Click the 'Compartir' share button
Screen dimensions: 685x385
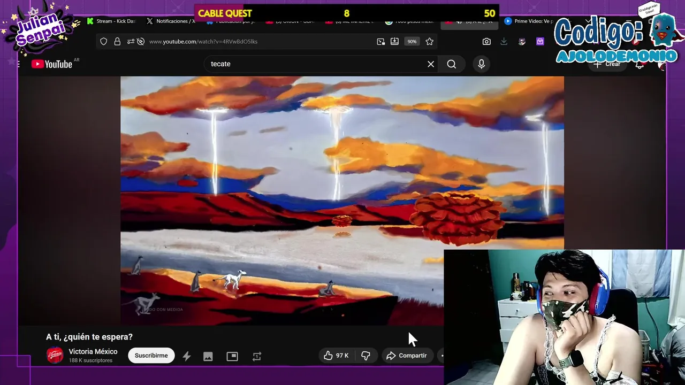pyautogui.click(x=407, y=356)
